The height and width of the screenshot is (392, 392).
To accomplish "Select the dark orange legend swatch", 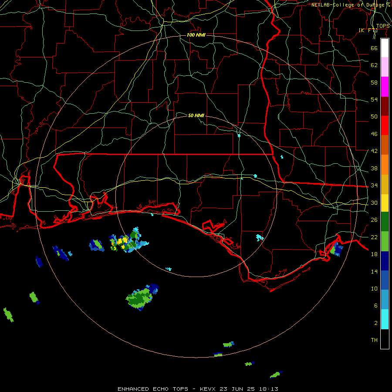I will coord(385,145).
